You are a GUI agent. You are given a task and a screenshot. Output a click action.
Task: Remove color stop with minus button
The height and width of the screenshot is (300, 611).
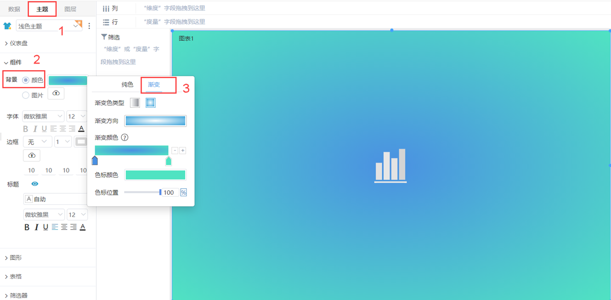tap(175, 151)
